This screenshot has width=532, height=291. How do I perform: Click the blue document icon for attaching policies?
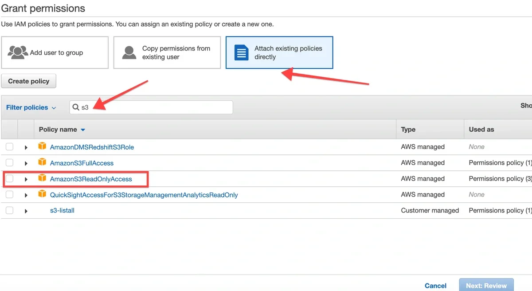(x=241, y=52)
